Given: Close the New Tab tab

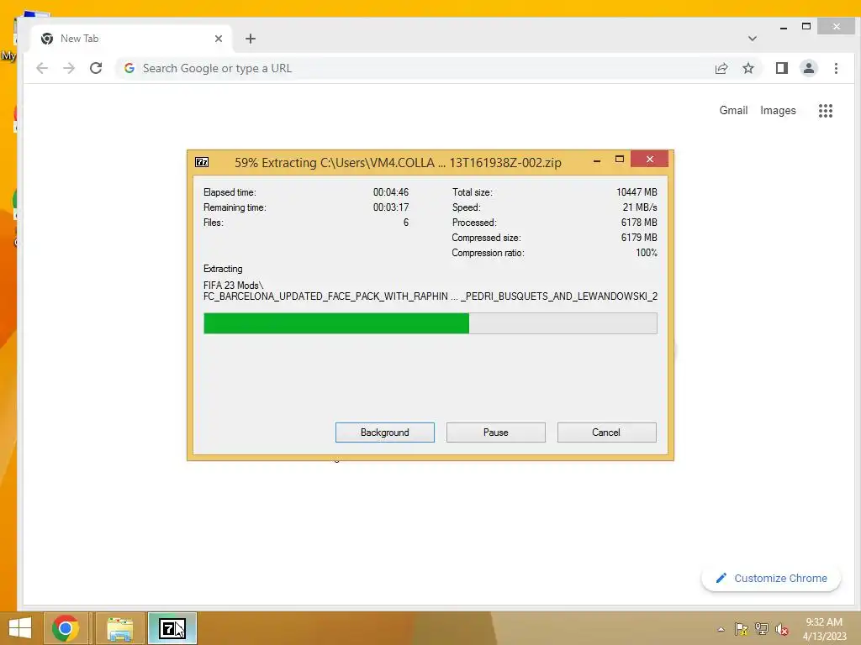Looking at the screenshot, I should (219, 39).
